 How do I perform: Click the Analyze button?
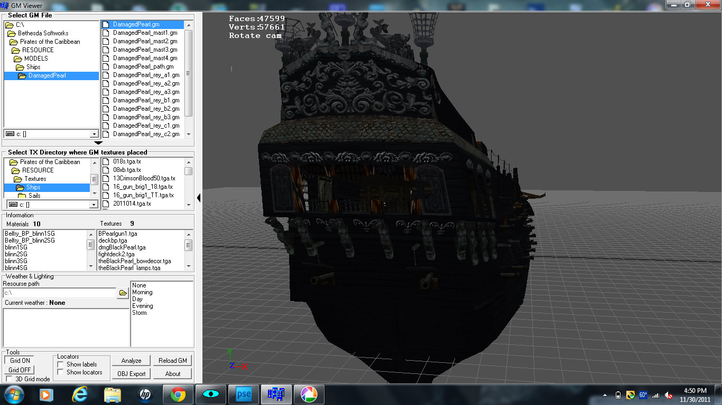point(131,361)
